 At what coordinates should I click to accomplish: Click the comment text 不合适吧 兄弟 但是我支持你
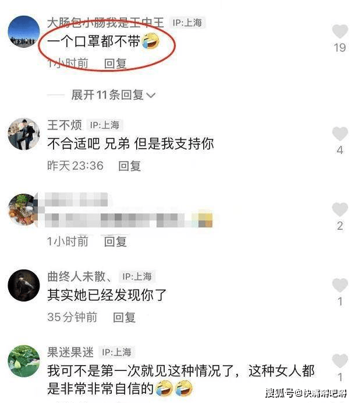click(130, 143)
